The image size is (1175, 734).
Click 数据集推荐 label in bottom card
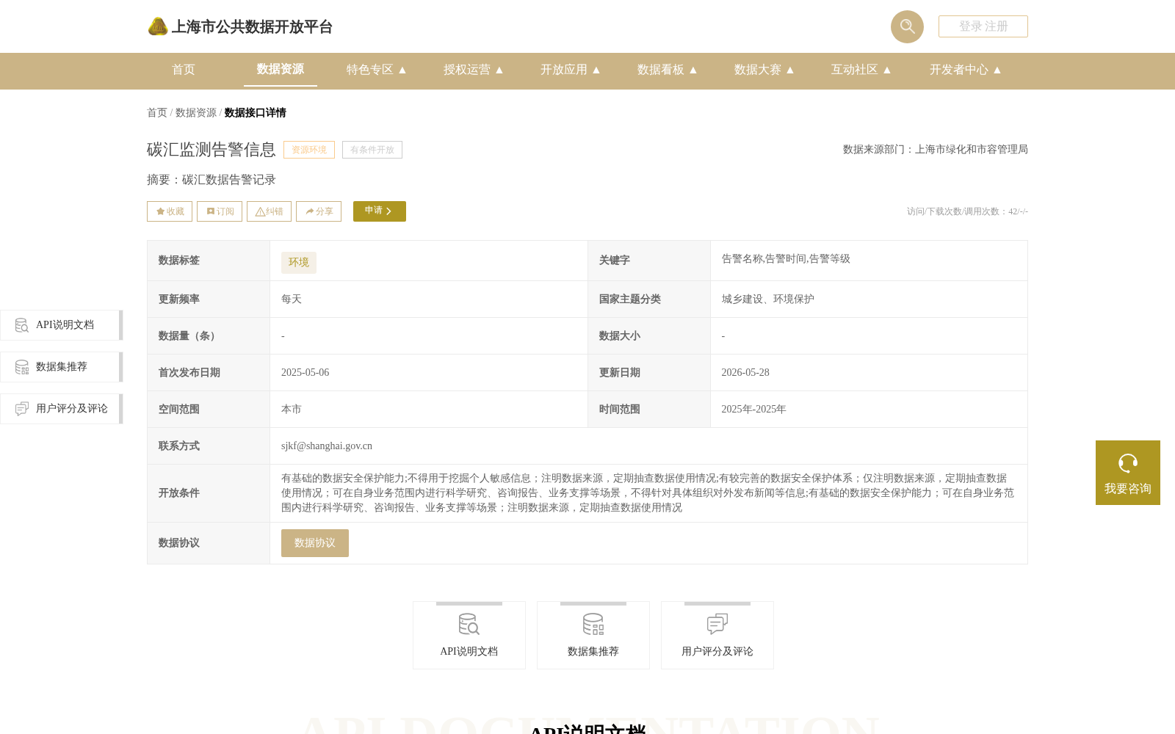point(593,652)
